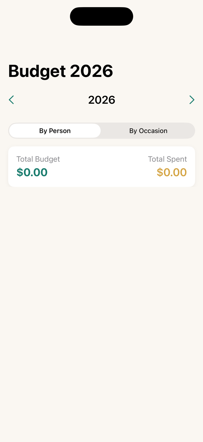Screen dimensions: 203x442
Task: Tap the dollar sign of the gold amount
Action: 160,172
